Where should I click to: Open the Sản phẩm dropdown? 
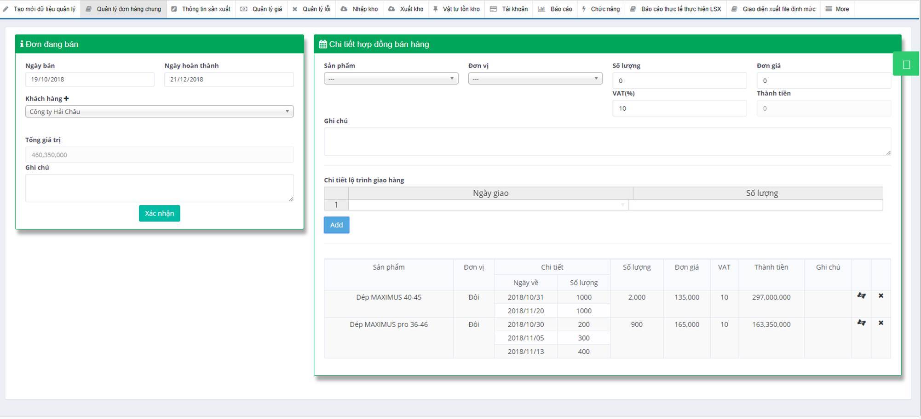pos(391,79)
